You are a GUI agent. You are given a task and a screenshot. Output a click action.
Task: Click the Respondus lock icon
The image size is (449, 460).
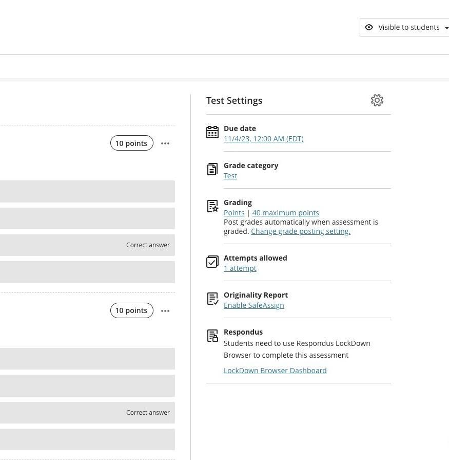(x=212, y=336)
